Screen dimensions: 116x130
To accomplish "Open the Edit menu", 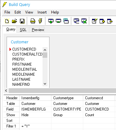I will (18, 12).
